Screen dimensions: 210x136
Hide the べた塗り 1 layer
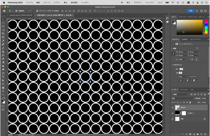click(172, 113)
